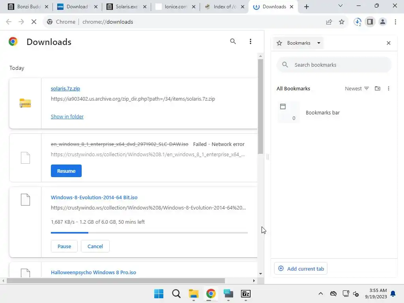Show solaris.7z.zip in folder
Viewport: 404px width, 303px height.
(67, 116)
